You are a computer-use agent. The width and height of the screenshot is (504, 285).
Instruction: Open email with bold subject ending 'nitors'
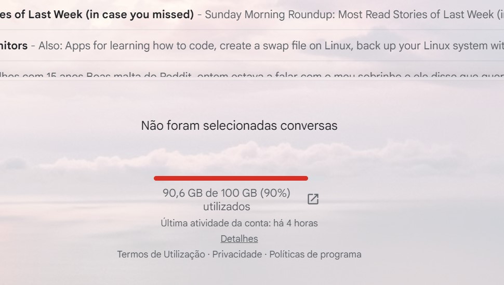point(14,46)
